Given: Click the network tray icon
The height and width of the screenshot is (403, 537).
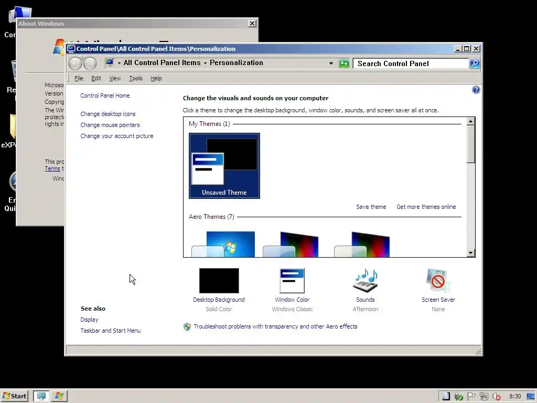Looking at the screenshot, I should click(484, 397).
